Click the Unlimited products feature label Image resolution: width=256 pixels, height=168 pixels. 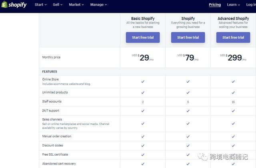tap(55, 92)
